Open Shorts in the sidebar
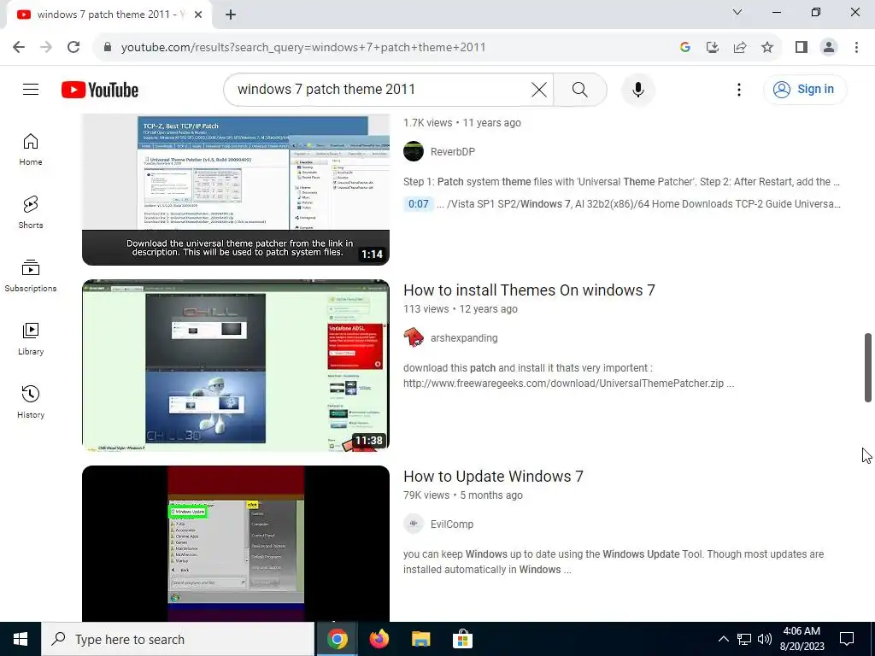Image resolution: width=875 pixels, height=656 pixels. click(x=31, y=213)
